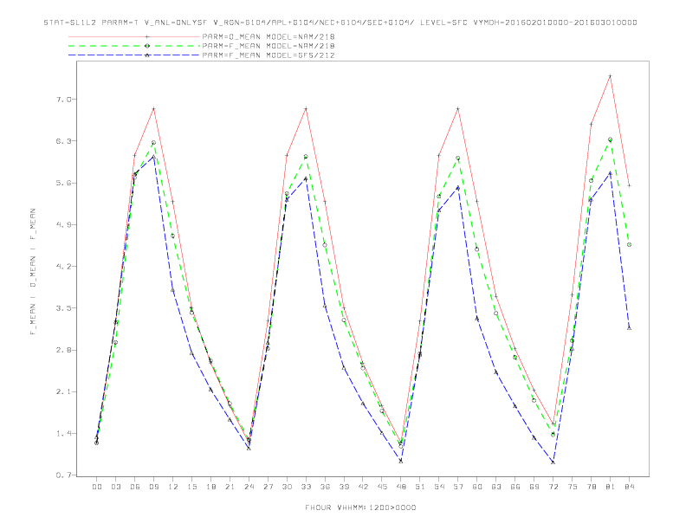The height and width of the screenshot is (530, 686).
Task: Click the red line peak at hour 09
Action: pos(153,109)
